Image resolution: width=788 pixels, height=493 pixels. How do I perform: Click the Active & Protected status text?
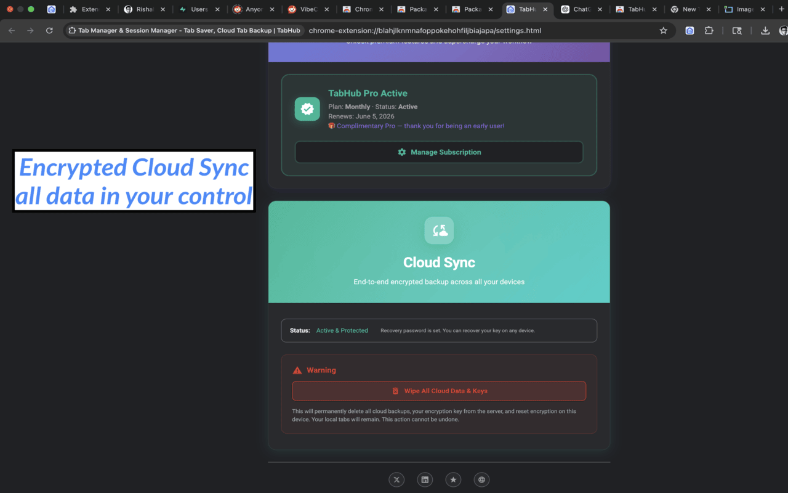coord(342,330)
